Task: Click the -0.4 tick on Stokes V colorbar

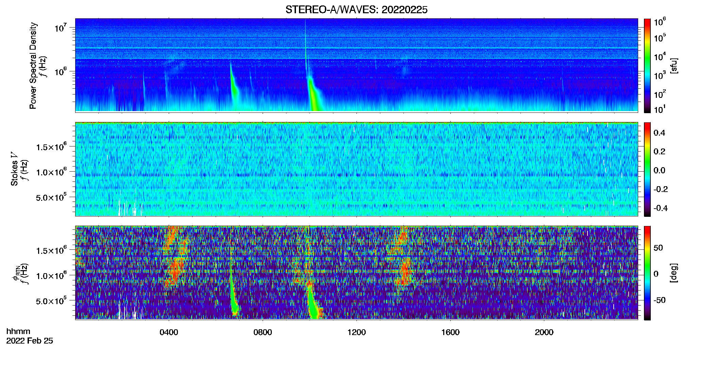Action: pyautogui.click(x=661, y=208)
